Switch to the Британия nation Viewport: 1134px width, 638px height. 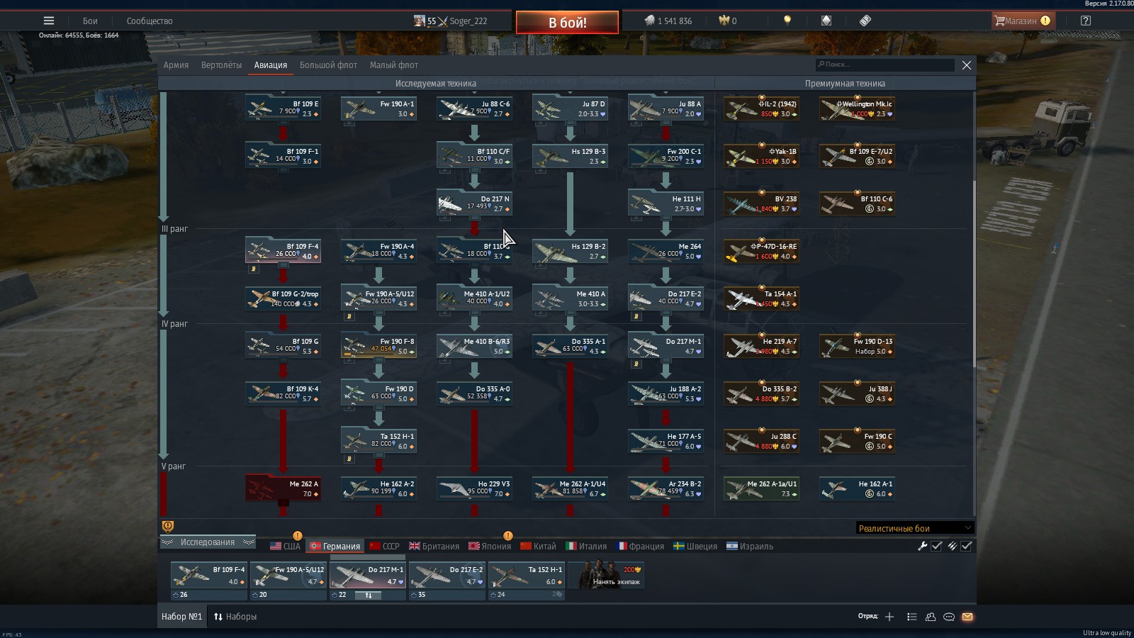434,546
